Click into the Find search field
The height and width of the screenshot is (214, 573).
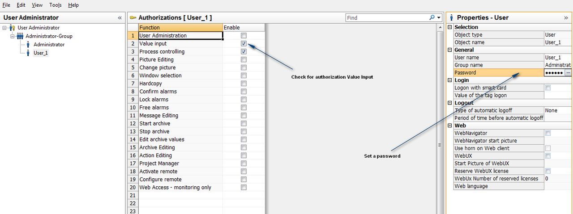[387, 18]
